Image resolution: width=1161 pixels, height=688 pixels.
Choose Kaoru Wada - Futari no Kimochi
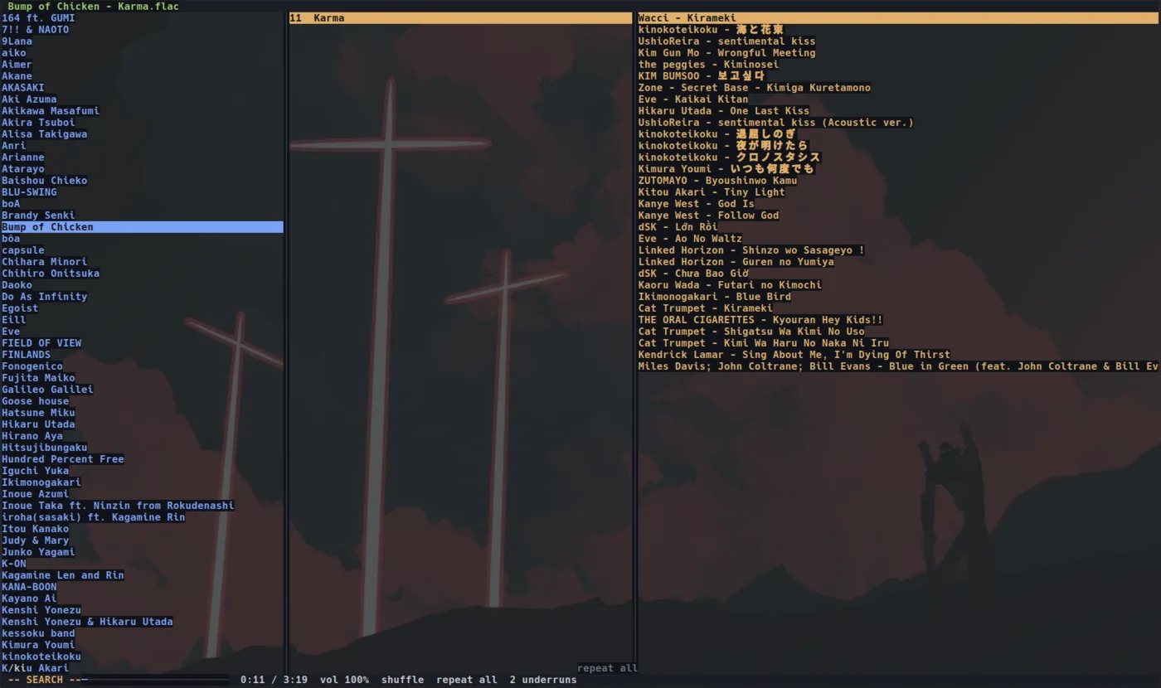click(x=731, y=284)
